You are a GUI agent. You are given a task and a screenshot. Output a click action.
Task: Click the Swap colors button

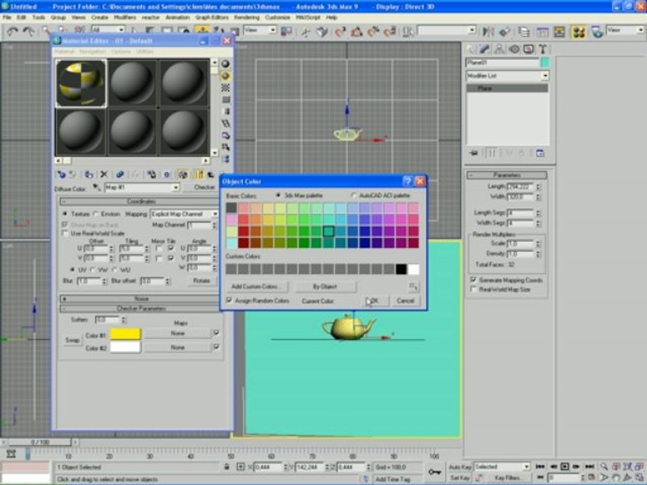point(72,340)
